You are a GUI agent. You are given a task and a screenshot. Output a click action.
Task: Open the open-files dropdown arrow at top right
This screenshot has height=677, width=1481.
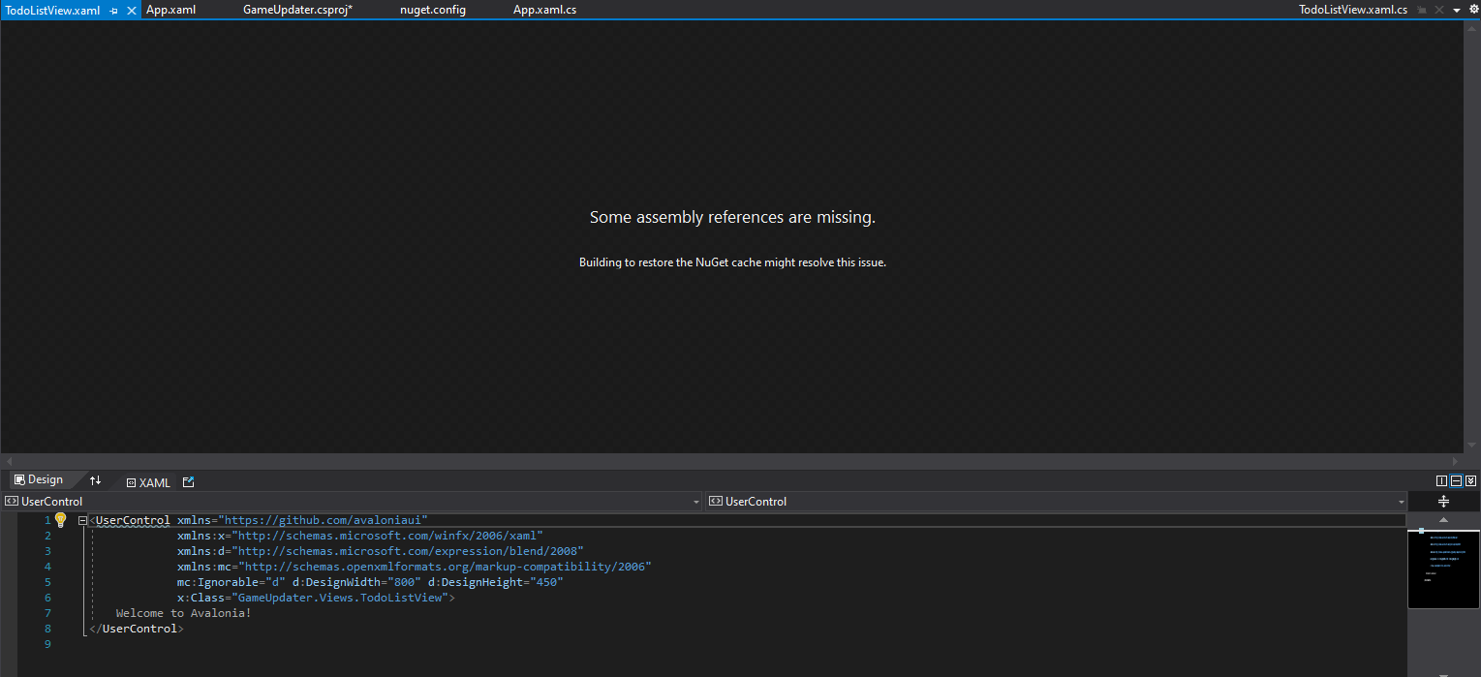pos(1456,10)
